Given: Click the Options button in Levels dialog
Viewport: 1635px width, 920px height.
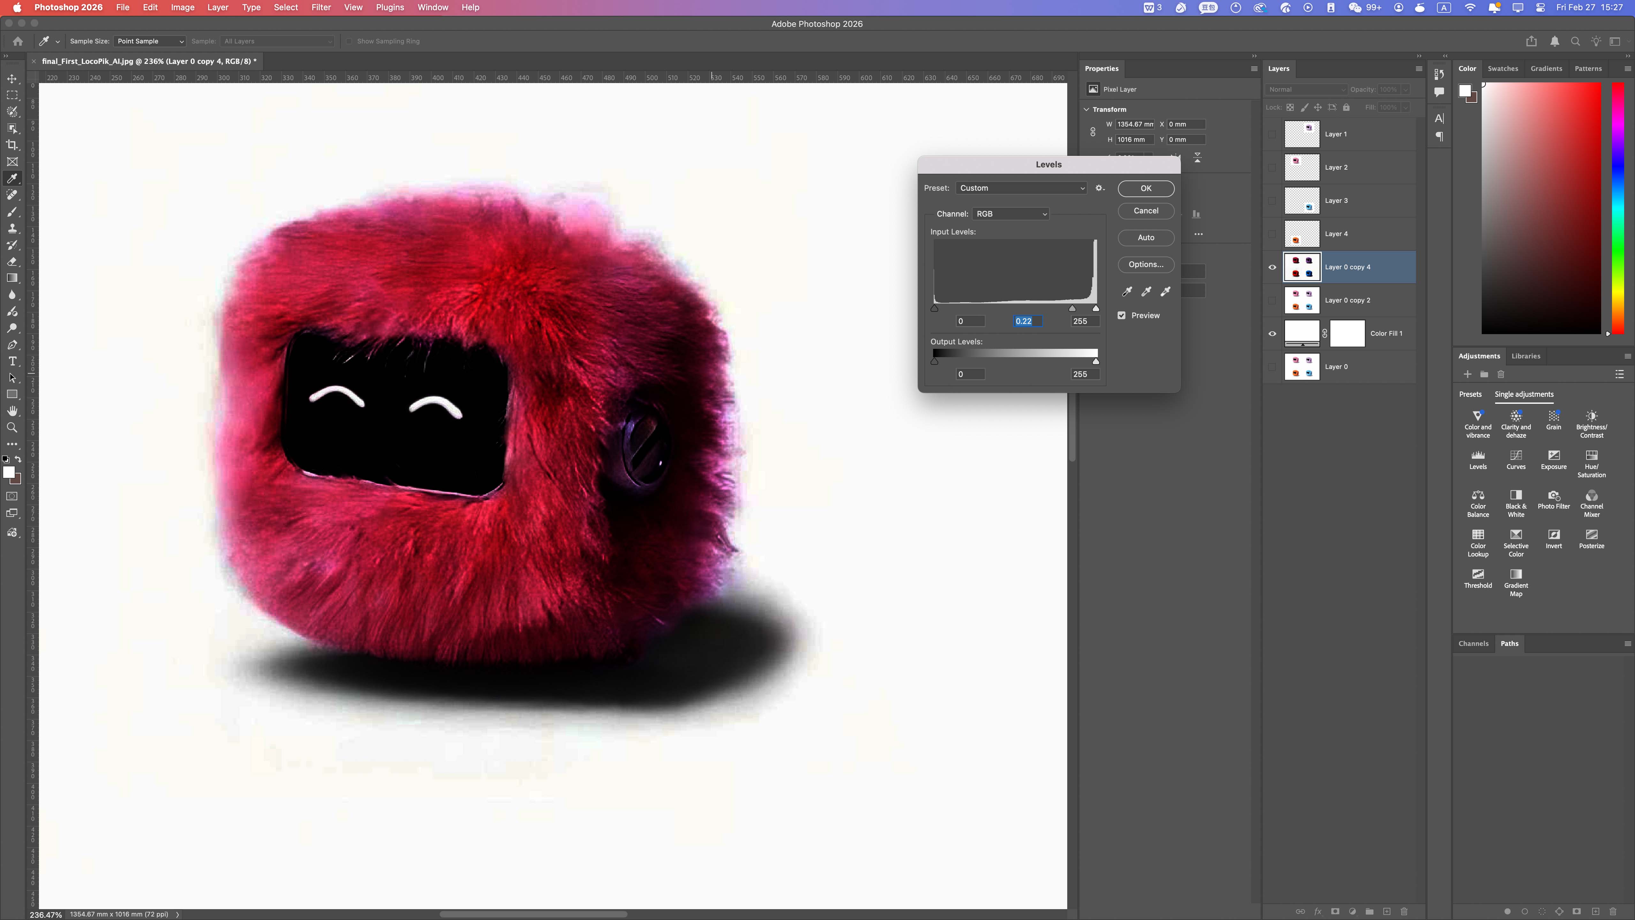Looking at the screenshot, I should point(1146,264).
